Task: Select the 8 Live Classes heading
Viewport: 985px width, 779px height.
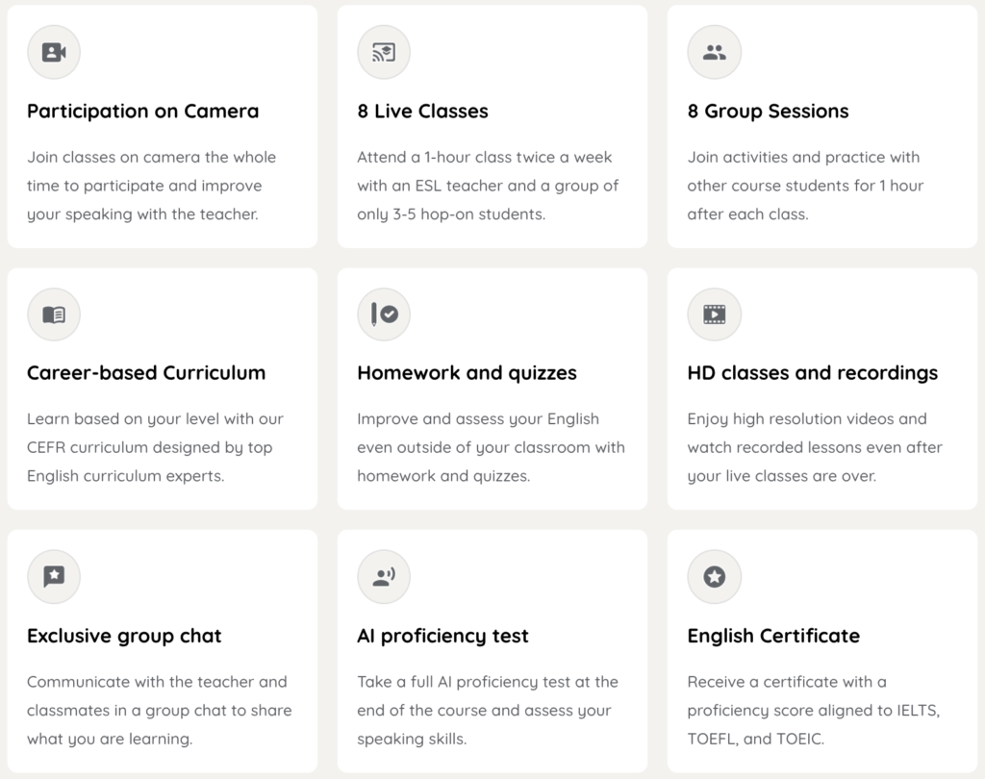Action: click(x=423, y=112)
